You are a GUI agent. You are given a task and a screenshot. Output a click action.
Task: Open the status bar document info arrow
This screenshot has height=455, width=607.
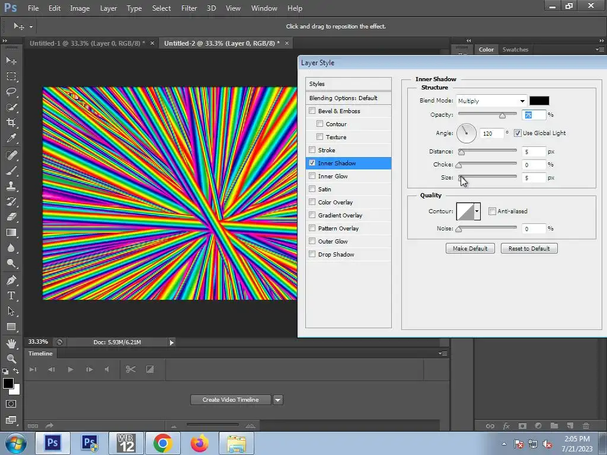pos(171,342)
